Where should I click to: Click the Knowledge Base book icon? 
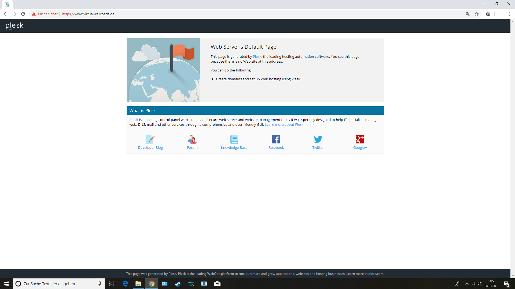click(x=234, y=139)
